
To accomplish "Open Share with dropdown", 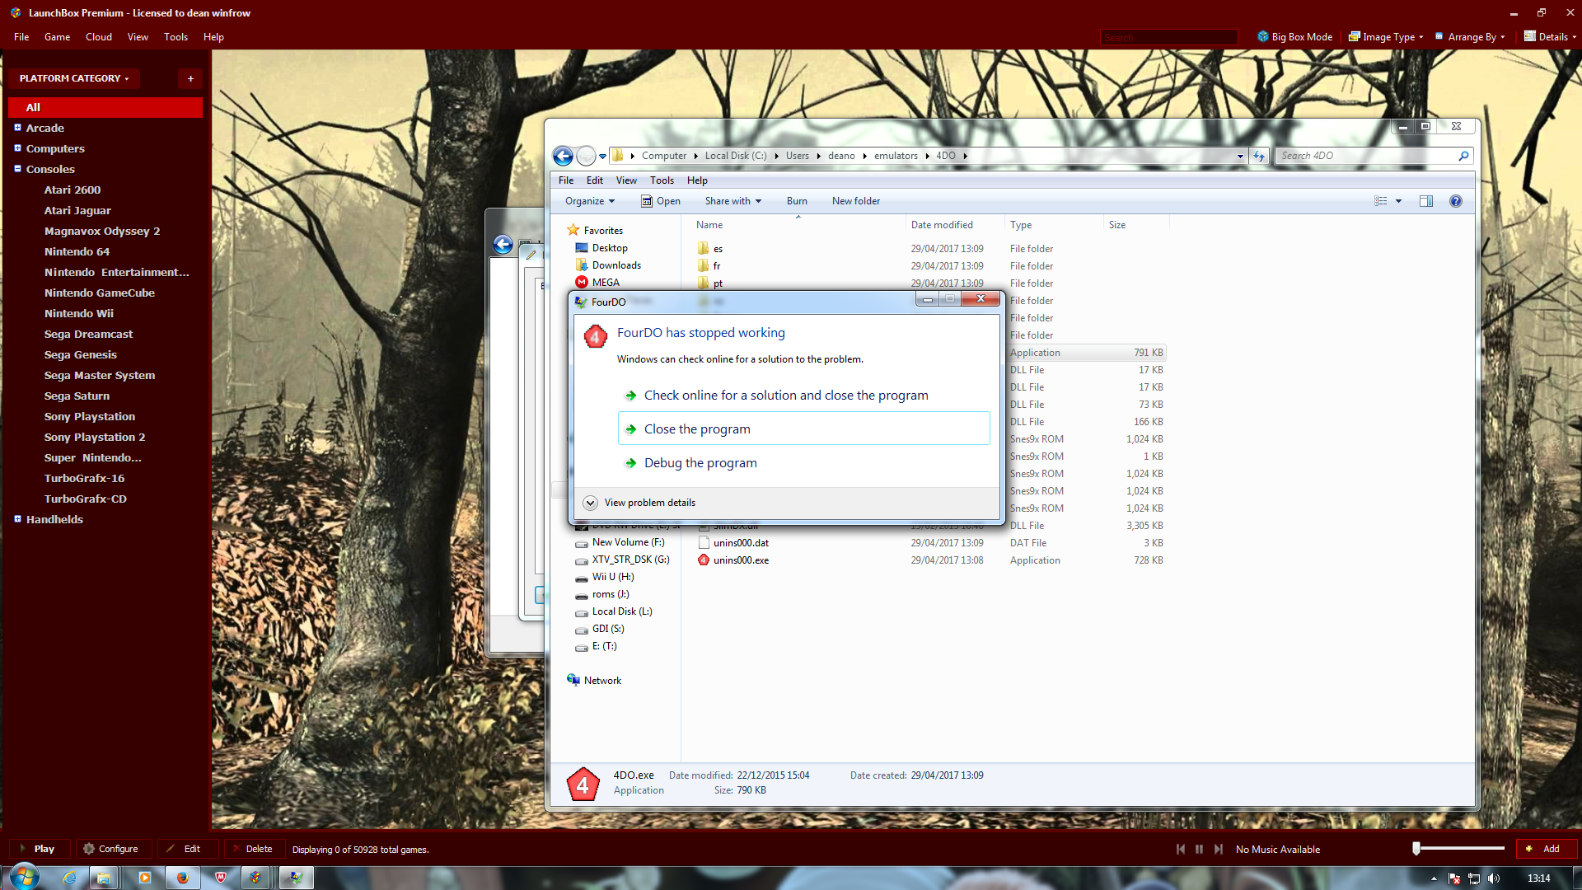I will pos(733,201).
